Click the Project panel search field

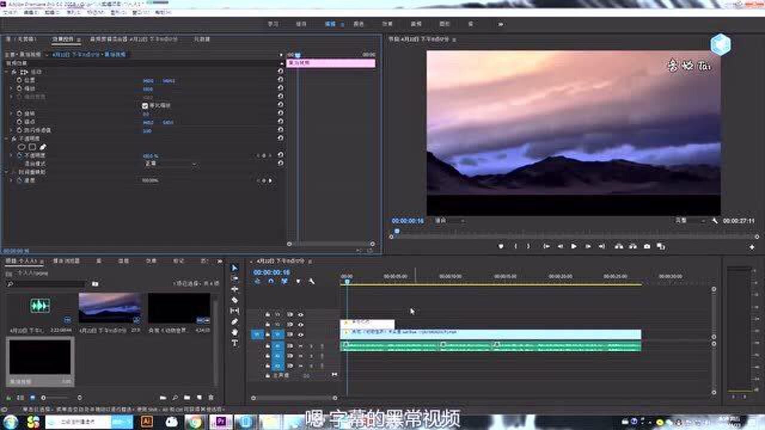(46, 284)
